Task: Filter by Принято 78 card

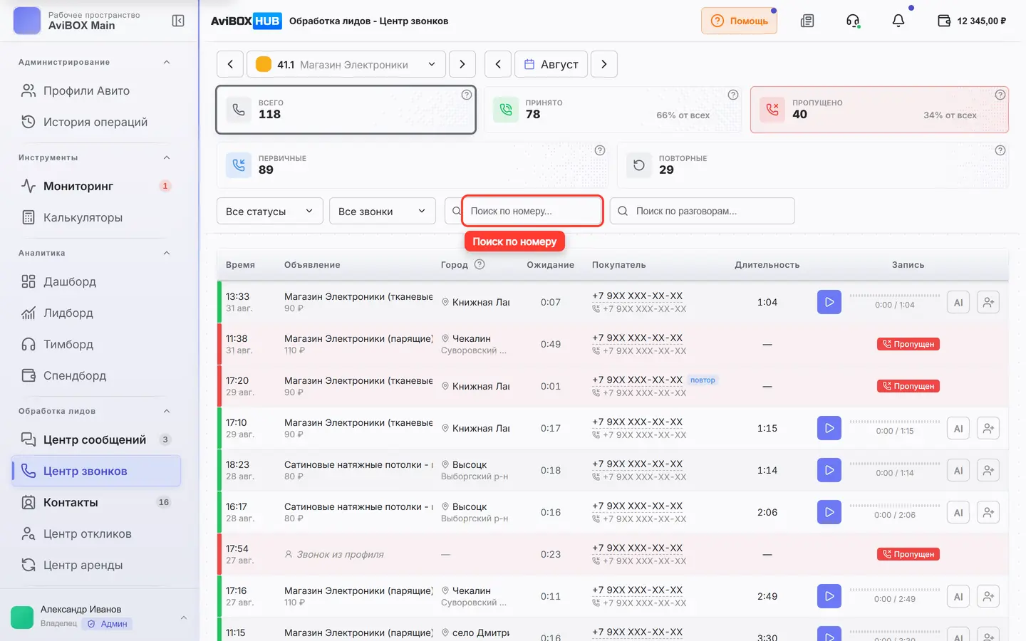Action: click(613, 110)
